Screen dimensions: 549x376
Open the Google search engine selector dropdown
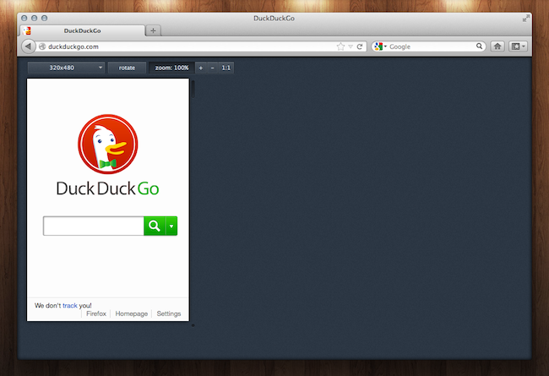pos(379,46)
